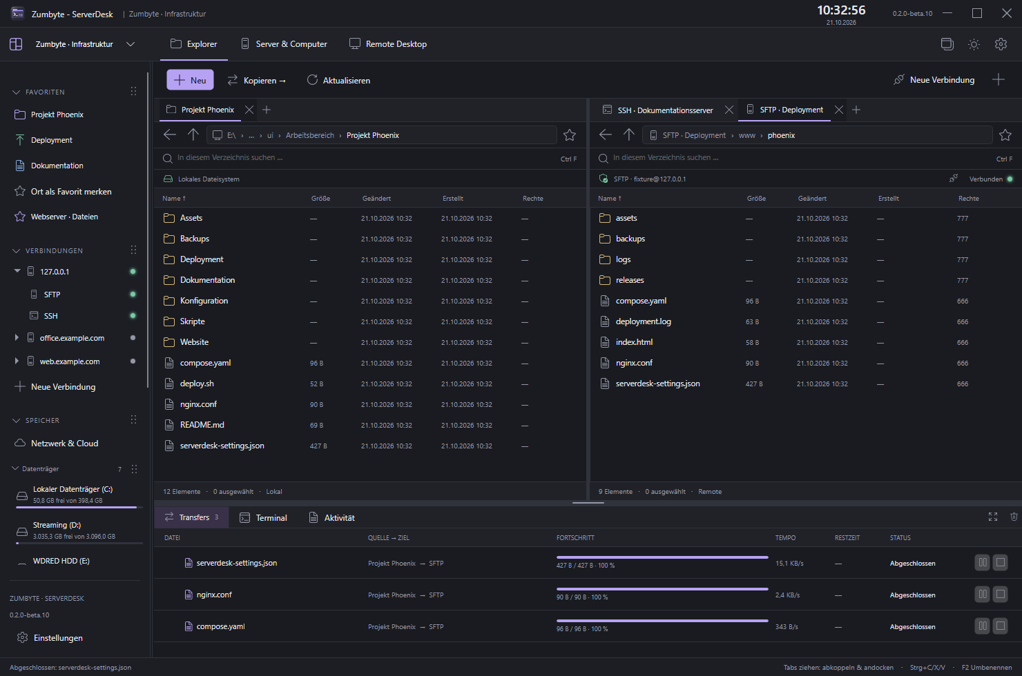Collapse the Favoriten section
Screen dimensions: 1022x676
pyautogui.click(x=17, y=92)
